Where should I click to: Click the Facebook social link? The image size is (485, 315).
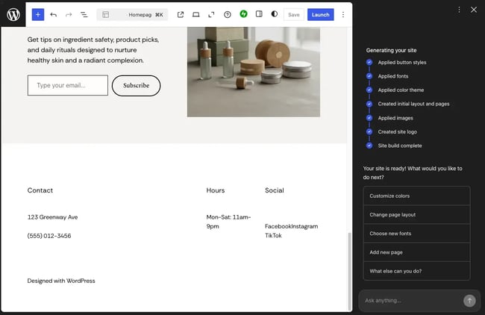pyautogui.click(x=278, y=226)
